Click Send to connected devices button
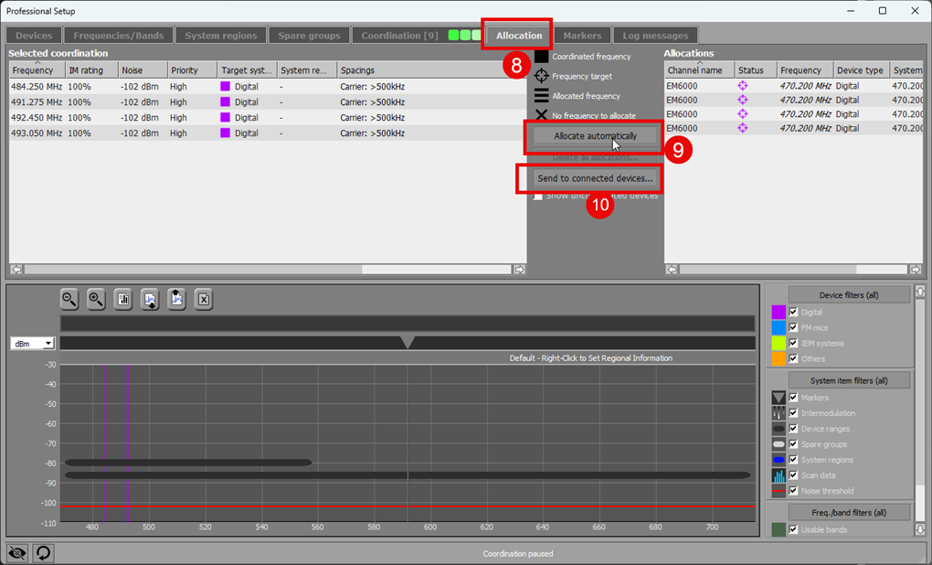932x565 pixels. tap(595, 177)
